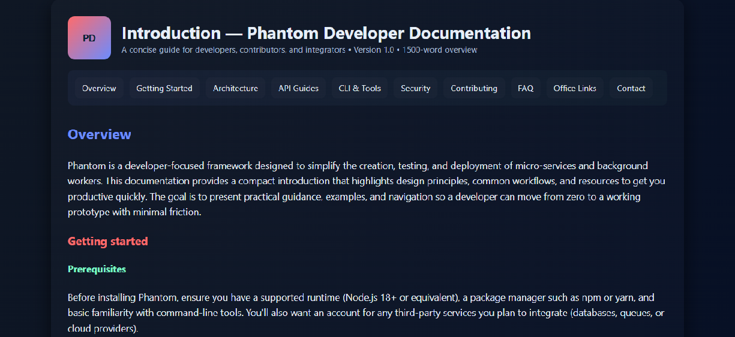Click the blue 'Overview' section heading
The height and width of the screenshot is (337, 735).
point(100,134)
